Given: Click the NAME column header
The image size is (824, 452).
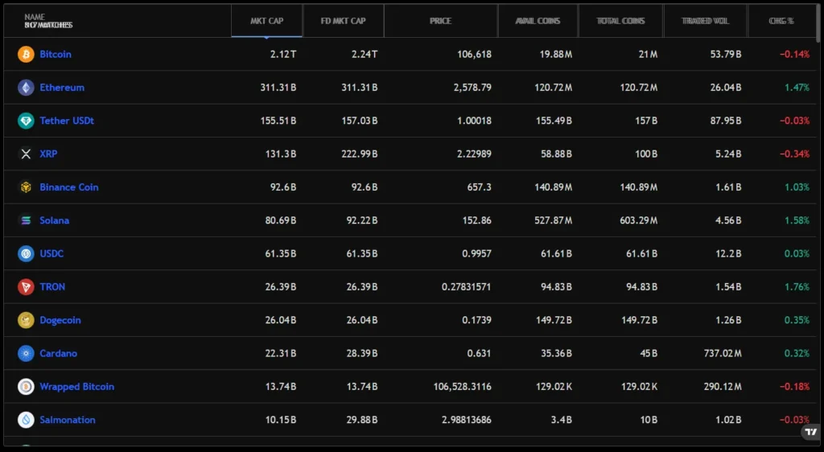Looking at the screenshot, I should 35,17.
